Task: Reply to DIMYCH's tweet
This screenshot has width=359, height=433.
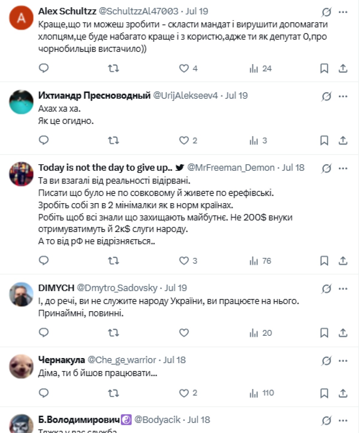Action: point(44,333)
